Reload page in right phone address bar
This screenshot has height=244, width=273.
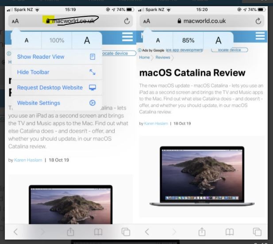[258, 21]
